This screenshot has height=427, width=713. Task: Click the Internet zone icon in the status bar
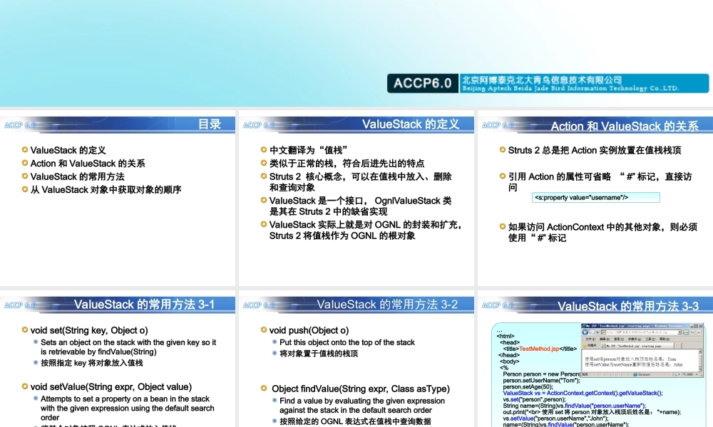click(636, 374)
